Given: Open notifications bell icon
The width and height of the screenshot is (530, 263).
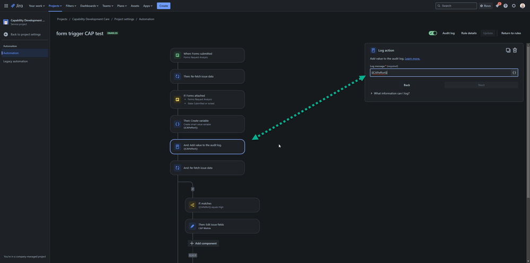Looking at the screenshot, I should tap(497, 6).
